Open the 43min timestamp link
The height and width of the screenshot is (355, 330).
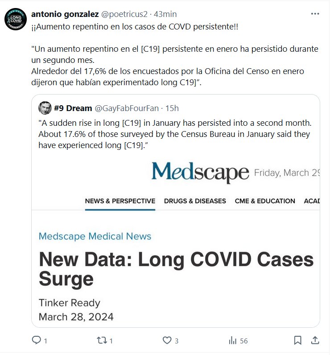coord(165,14)
